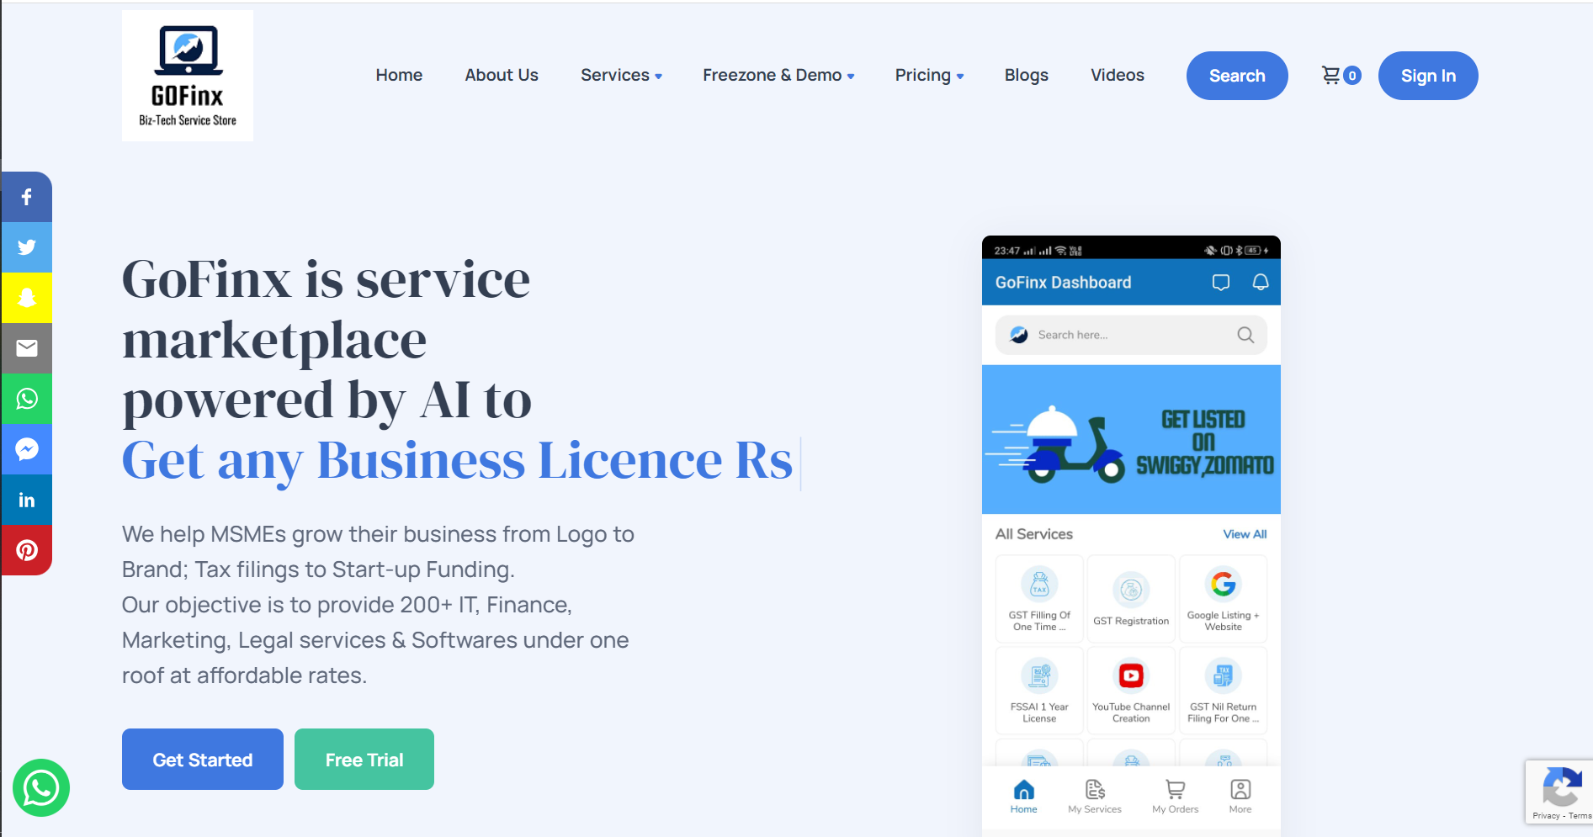Tap the magnifier in dashboard search

[x=1245, y=335]
